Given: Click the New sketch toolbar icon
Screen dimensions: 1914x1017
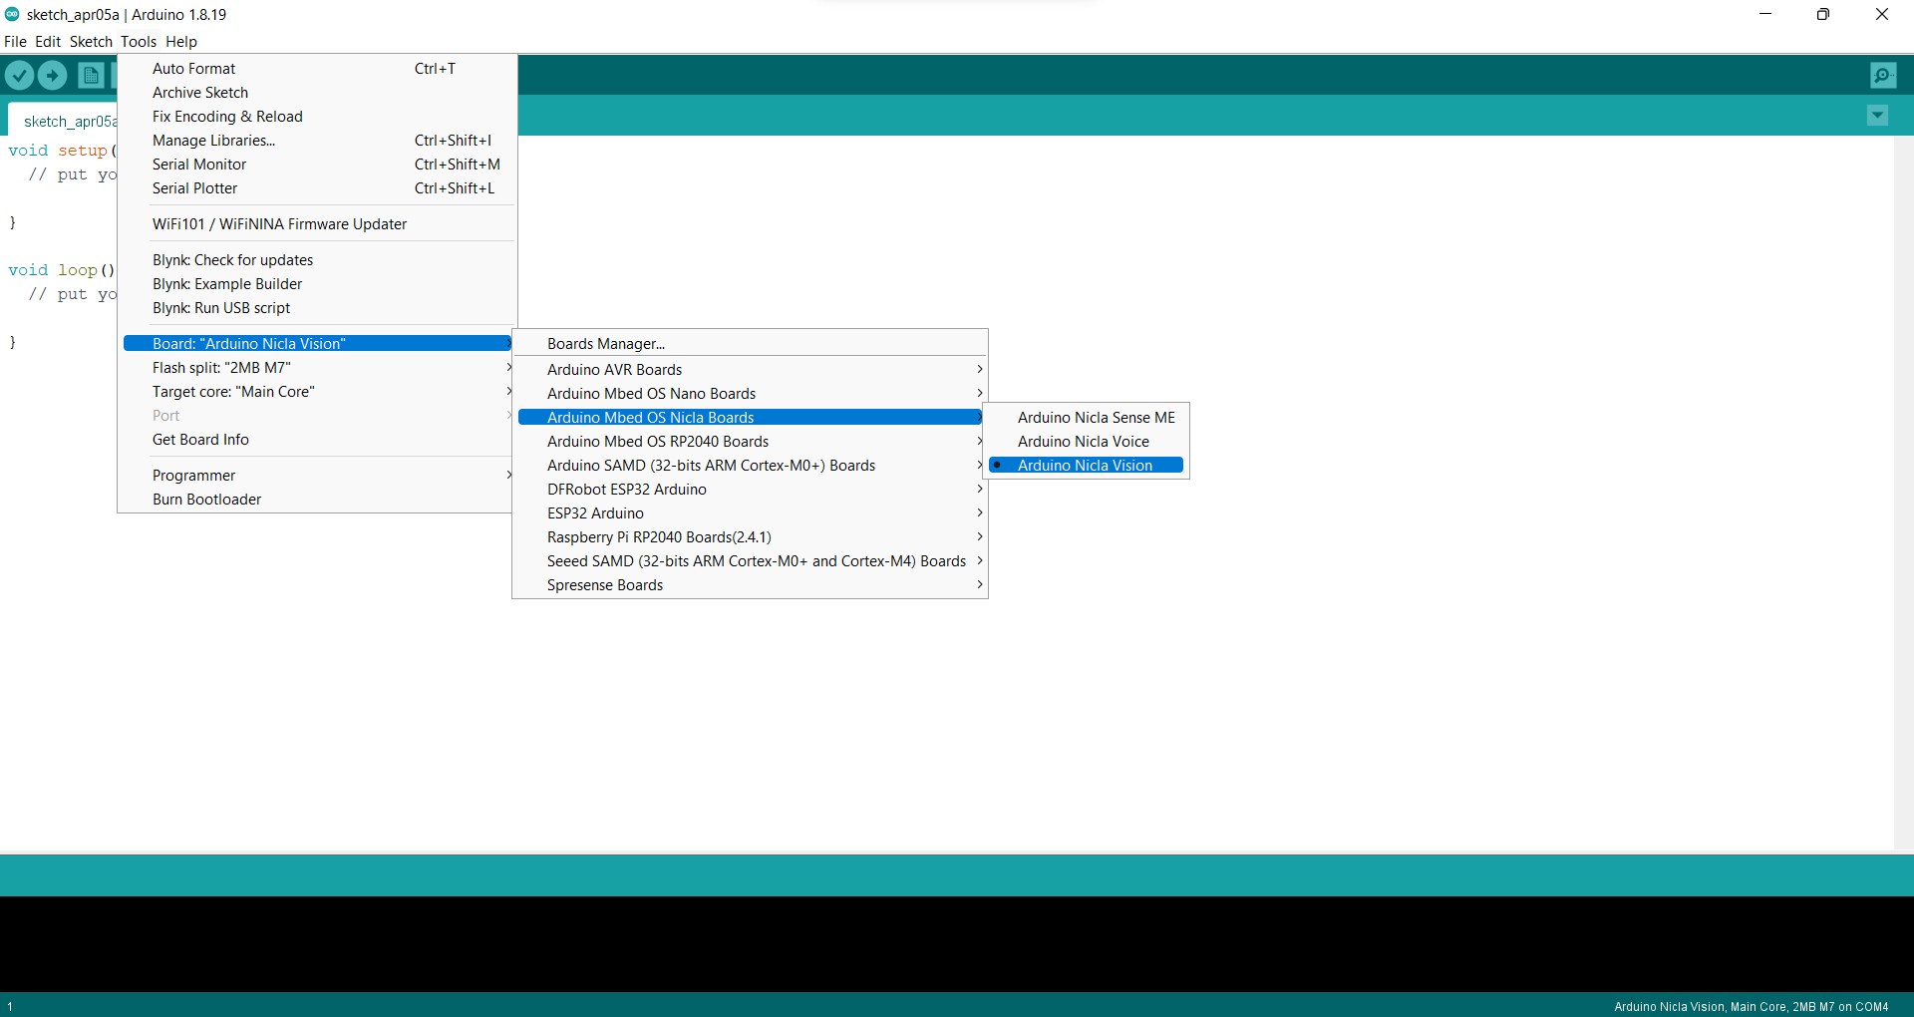Looking at the screenshot, I should [x=91, y=75].
